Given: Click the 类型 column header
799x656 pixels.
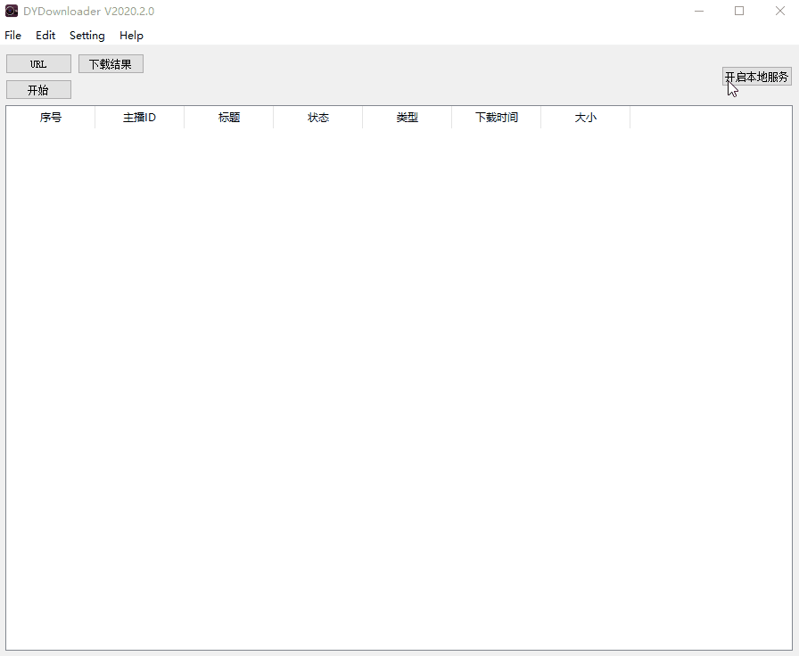Looking at the screenshot, I should [408, 118].
